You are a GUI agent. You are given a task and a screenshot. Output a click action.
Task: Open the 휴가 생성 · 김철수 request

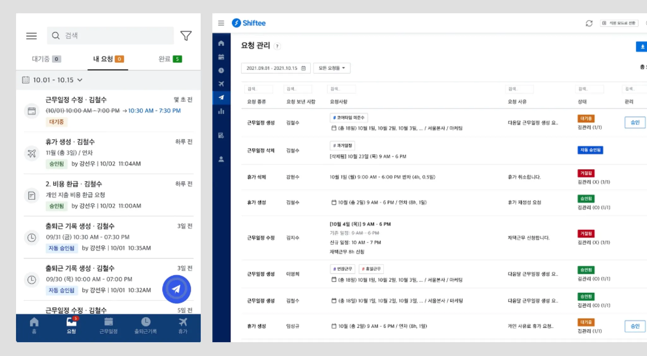tap(108, 153)
